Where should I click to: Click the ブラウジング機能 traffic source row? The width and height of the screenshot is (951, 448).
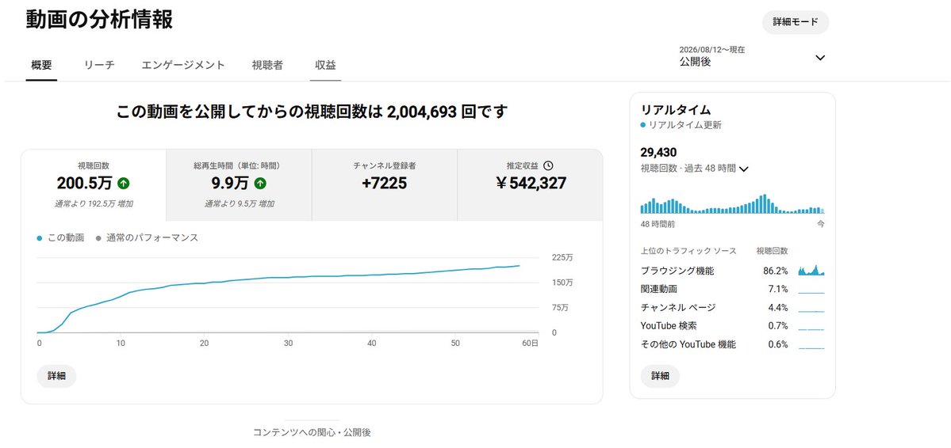pos(733,271)
